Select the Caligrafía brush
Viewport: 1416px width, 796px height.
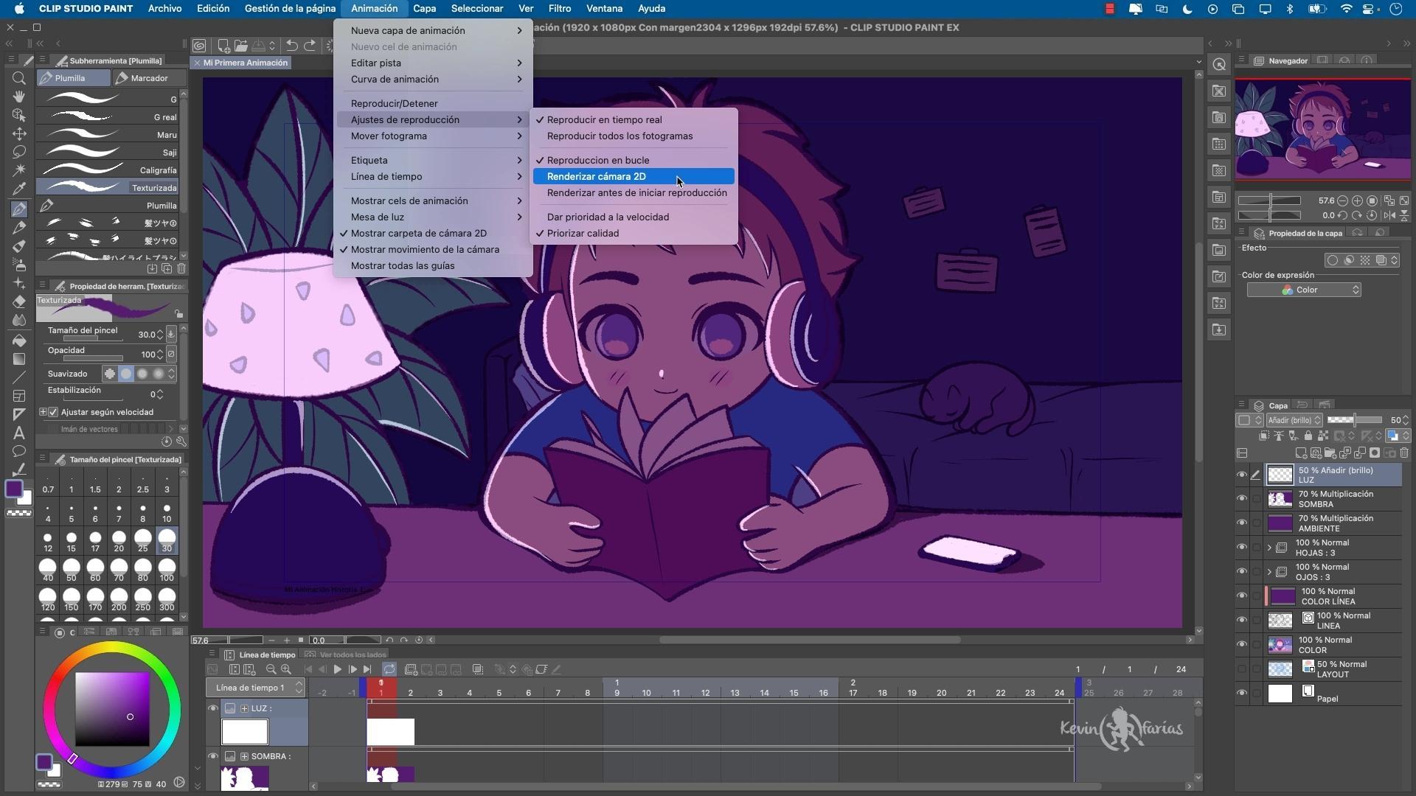point(111,170)
